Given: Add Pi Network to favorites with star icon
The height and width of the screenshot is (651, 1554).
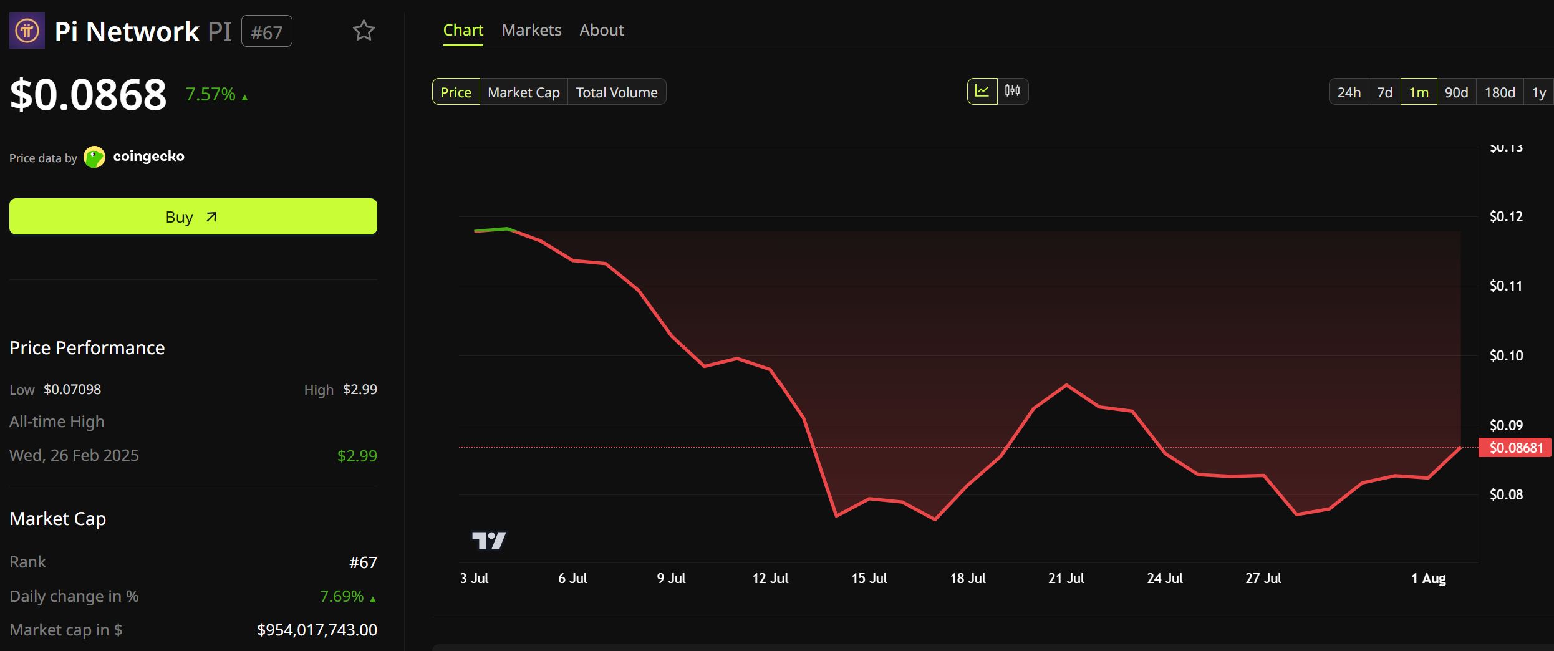Looking at the screenshot, I should tap(364, 31).
